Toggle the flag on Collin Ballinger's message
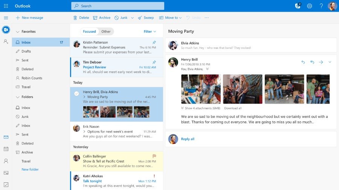This screenshot has height=190, width=339. click(x=154, y=156)
